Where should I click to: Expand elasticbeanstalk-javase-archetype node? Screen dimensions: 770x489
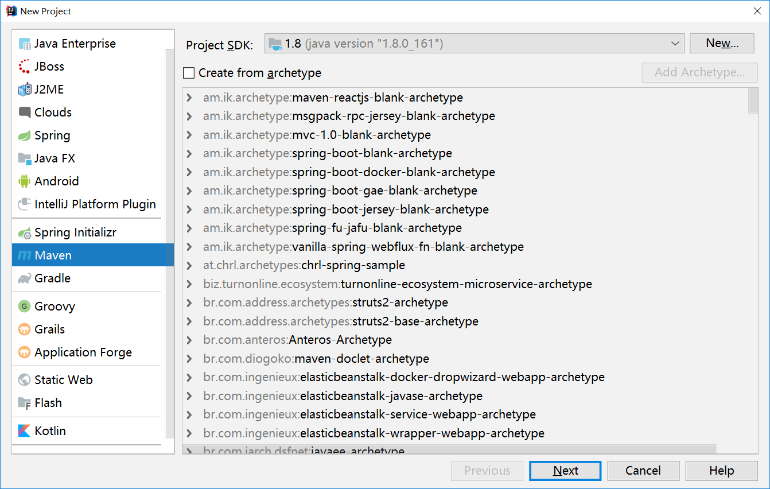189,396
